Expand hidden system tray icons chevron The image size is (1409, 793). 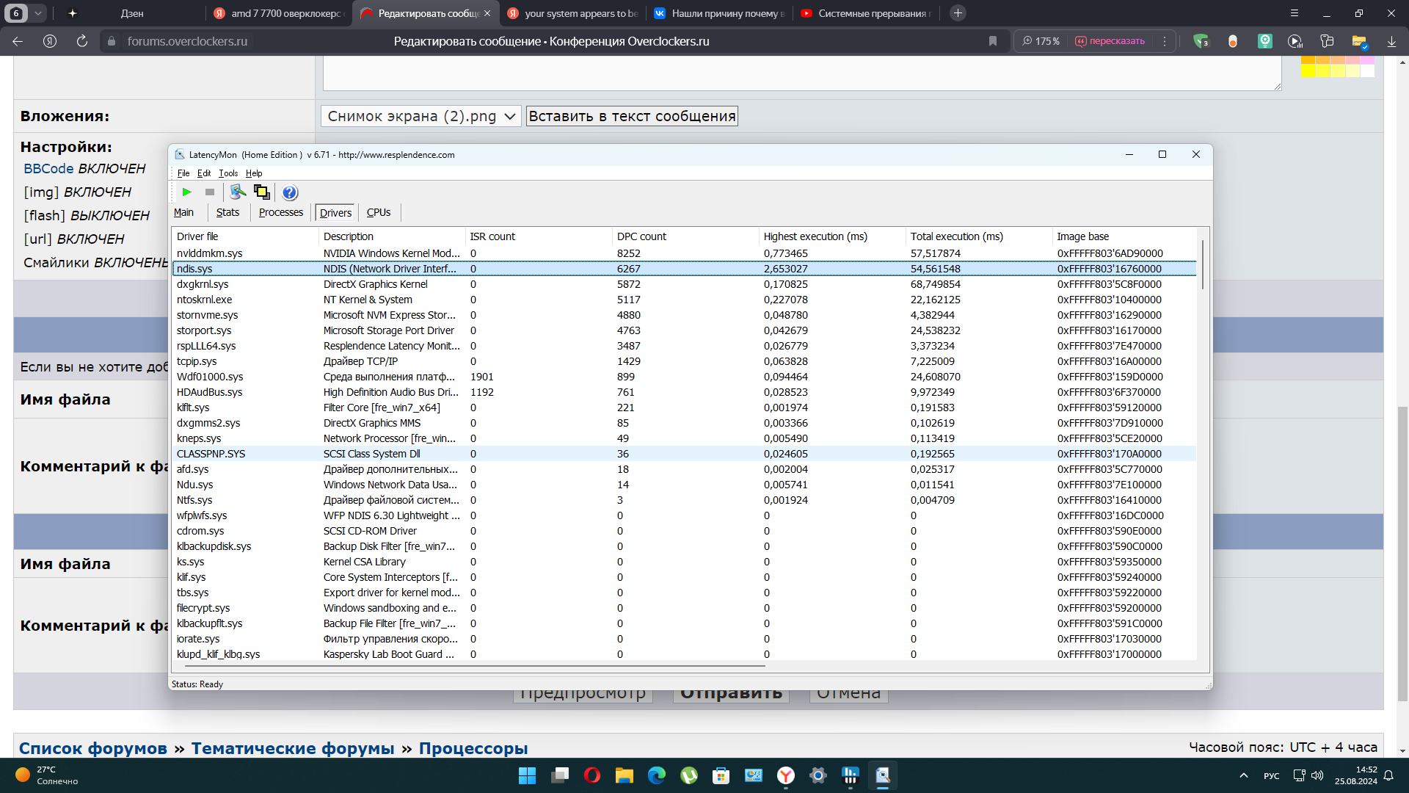1243,775
